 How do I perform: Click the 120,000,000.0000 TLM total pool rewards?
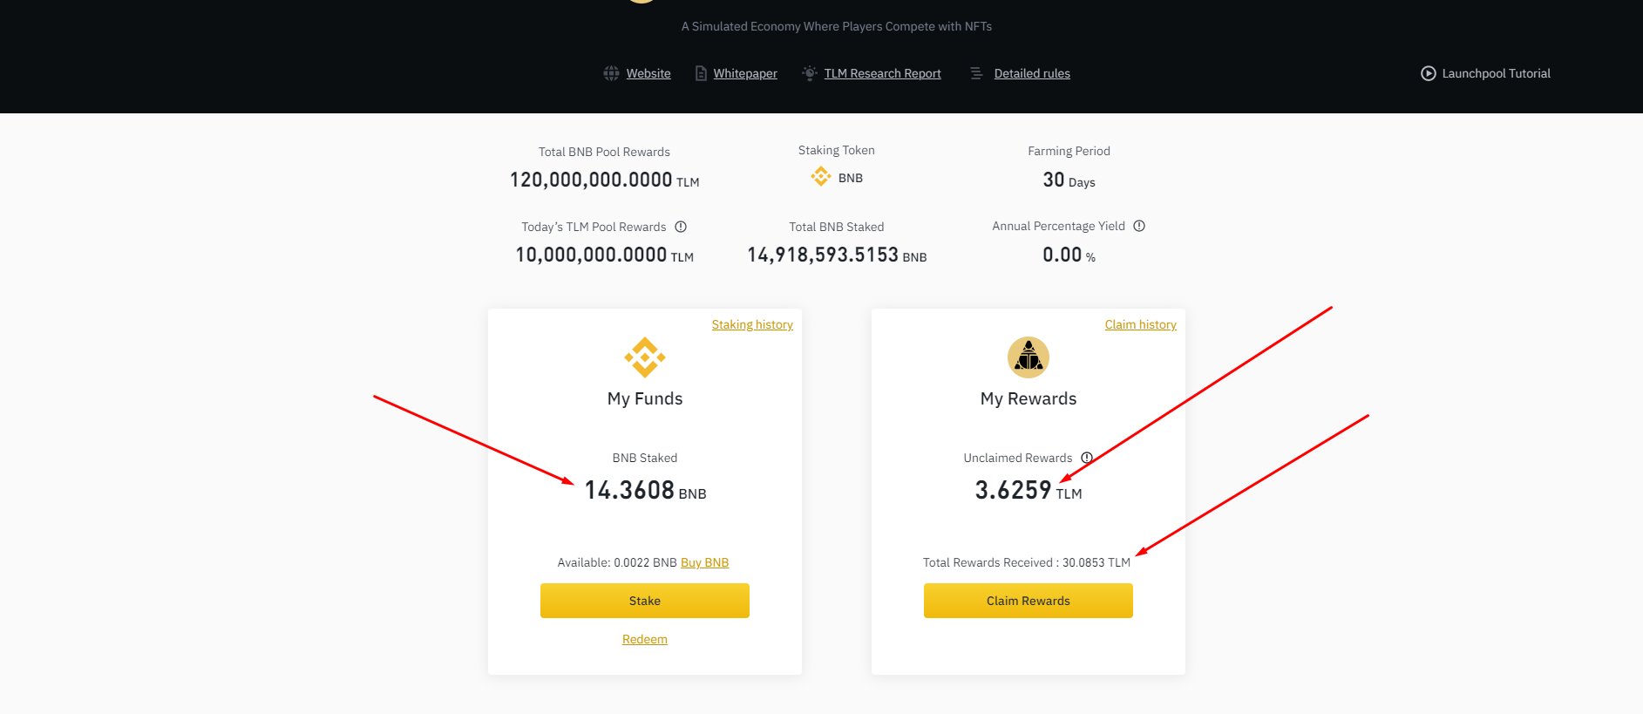click(604, 180)
